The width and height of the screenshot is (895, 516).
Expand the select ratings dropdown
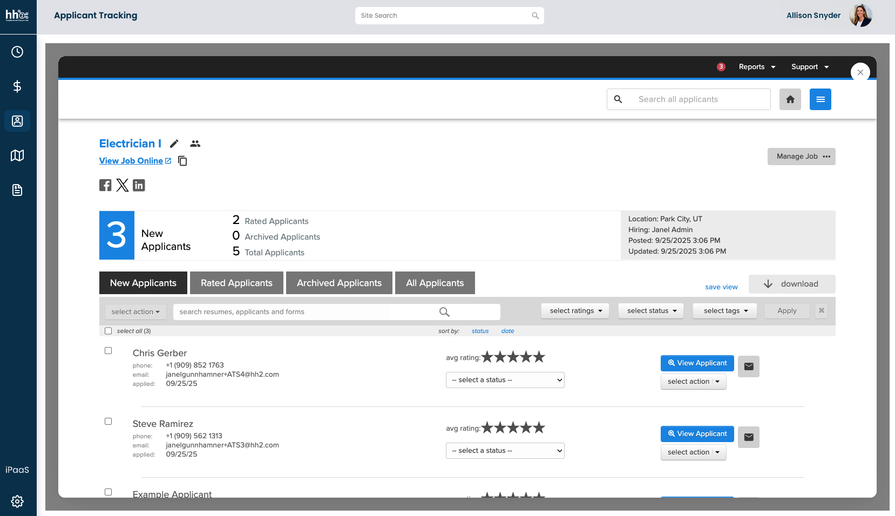[x=575, y=311]
